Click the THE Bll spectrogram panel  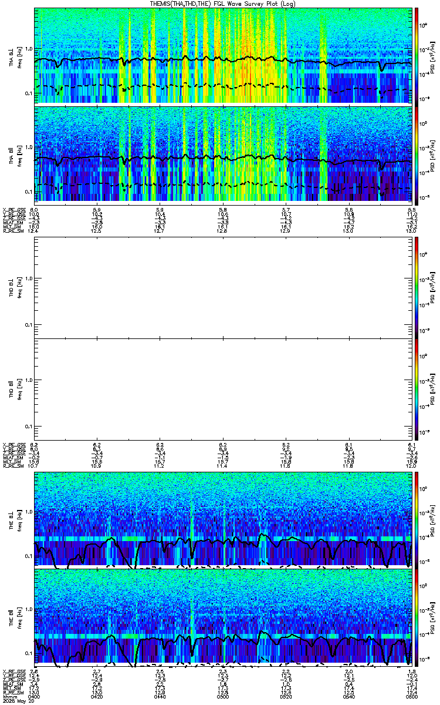[223, 616]
